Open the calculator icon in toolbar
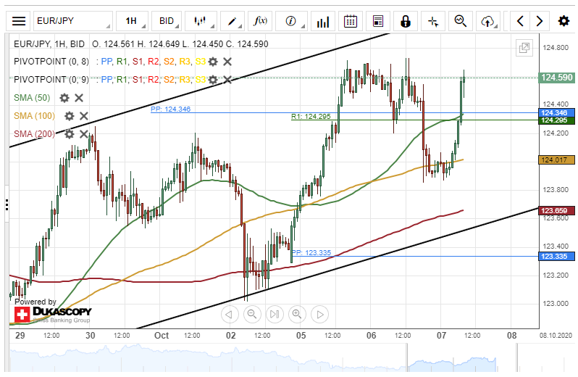The width and height of the screenshot is (578, 377). coord(377,21)
